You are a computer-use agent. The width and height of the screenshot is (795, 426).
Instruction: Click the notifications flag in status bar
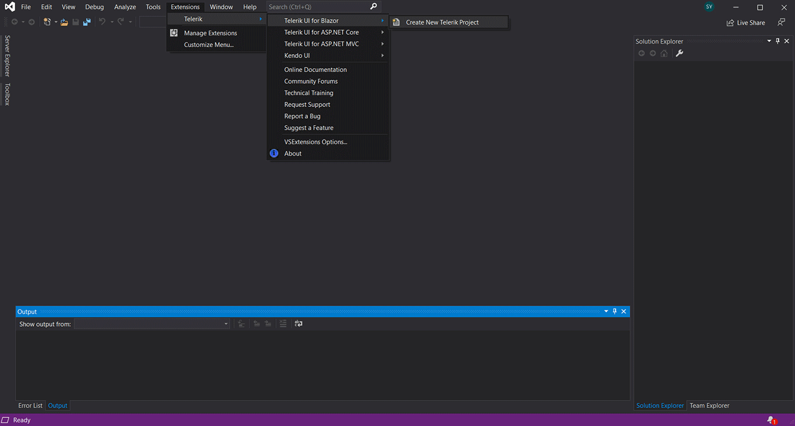pyautogui.click(x=771, y=420)
